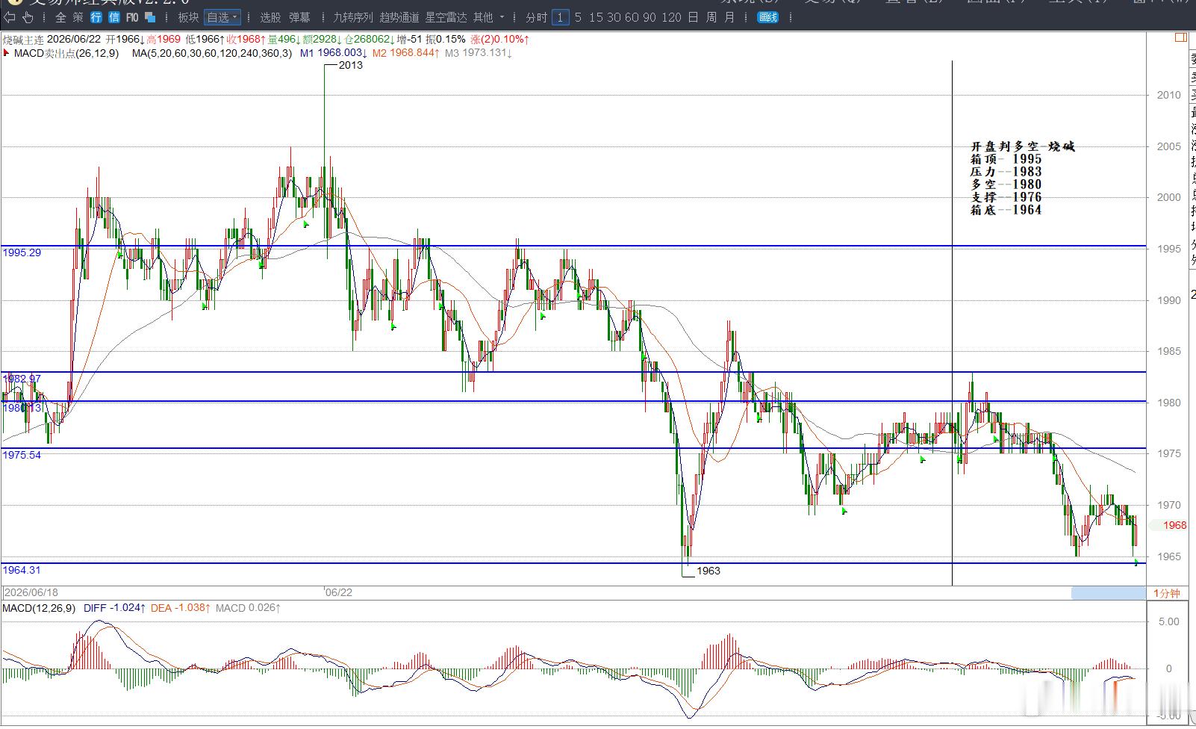The height and width of the screenshot is (729, 1196).
Task: Click the blue 画线 draw-line icon
Action: [767, 17]
